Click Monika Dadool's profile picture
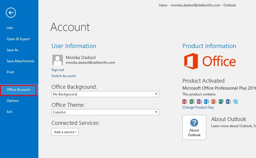Viewport: 256px width, 158px height. pyautogui.click(x=58, y=60)
